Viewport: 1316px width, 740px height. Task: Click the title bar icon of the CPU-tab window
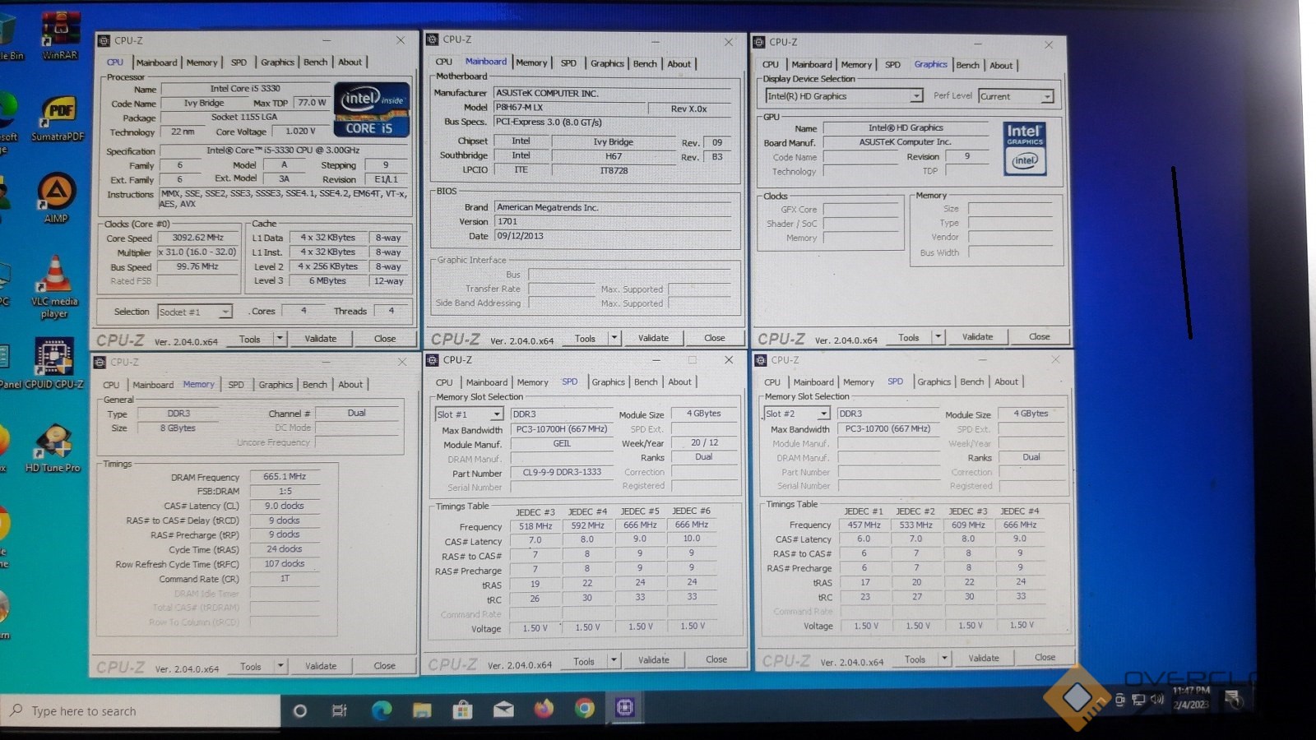pyautogui.click(x=104, y=40)
